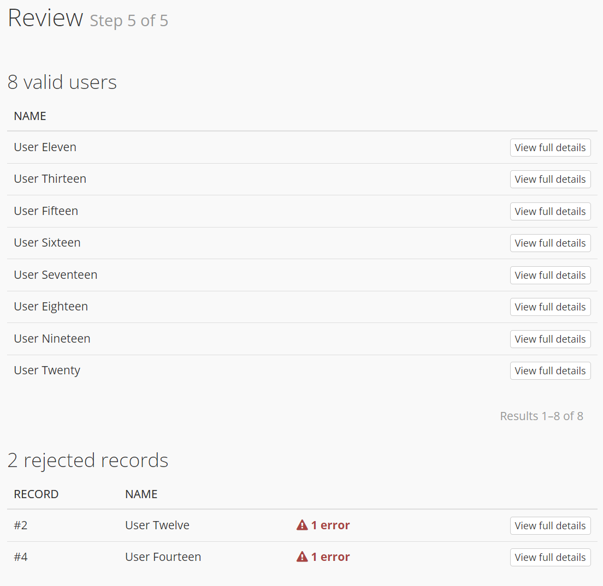
Task: Show full details for User Sixteen
Action: (550, 243)
